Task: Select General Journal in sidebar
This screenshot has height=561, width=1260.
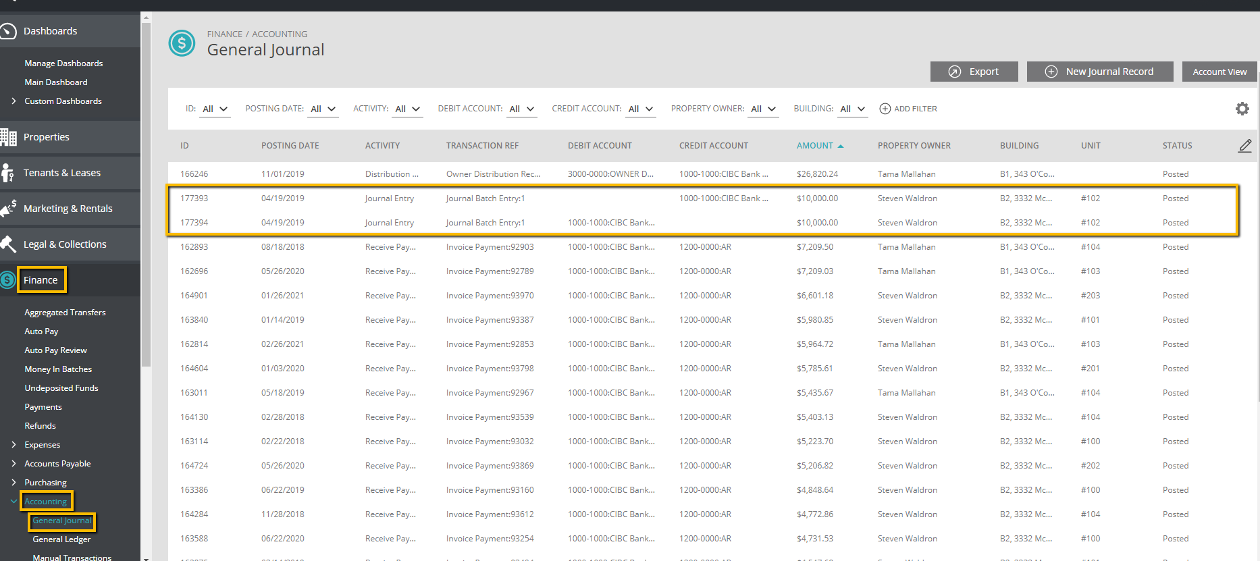Action: click(62, 520)
